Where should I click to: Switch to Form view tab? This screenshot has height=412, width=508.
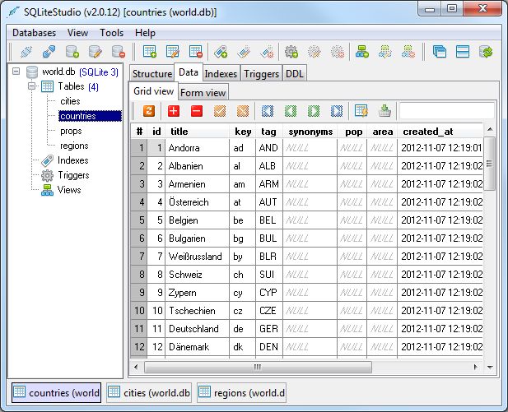click(203, 93)
